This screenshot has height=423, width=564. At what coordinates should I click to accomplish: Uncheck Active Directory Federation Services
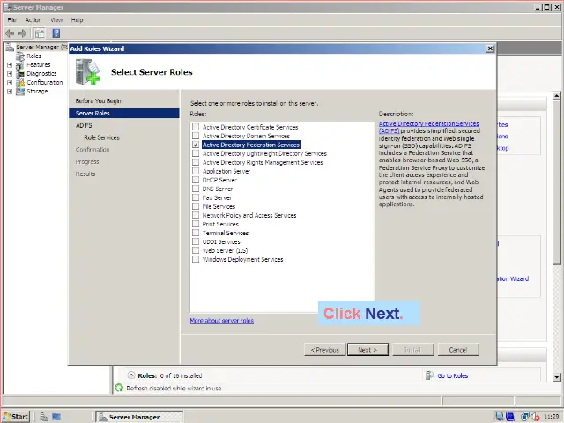click(x=196, y=145)
